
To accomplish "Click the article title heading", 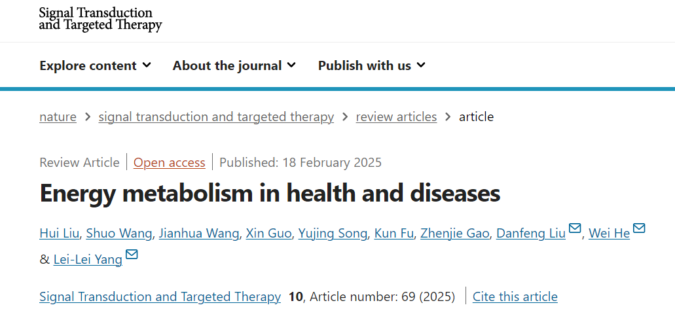I will (270, 194).
